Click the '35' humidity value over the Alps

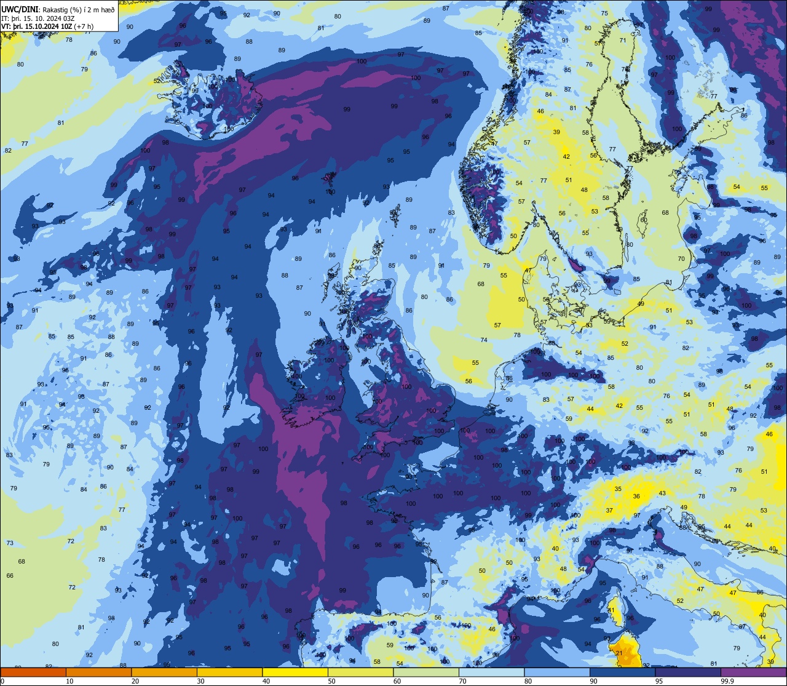point(618,489)
